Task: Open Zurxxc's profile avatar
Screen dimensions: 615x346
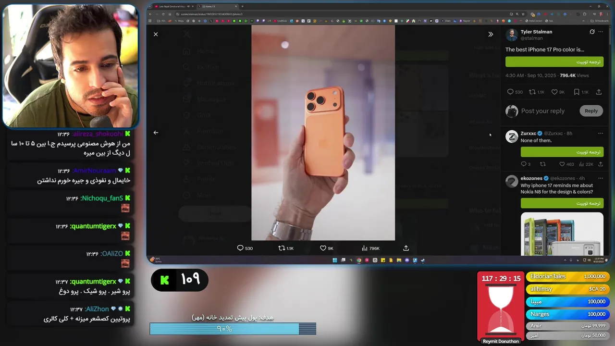Action: 512,136
